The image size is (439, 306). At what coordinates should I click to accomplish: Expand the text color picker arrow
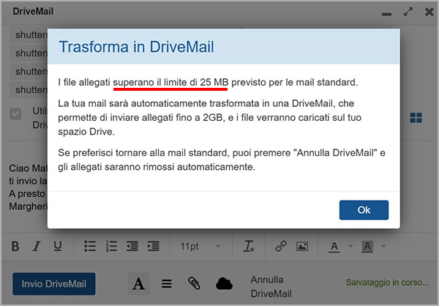click(x=350, y=246)
